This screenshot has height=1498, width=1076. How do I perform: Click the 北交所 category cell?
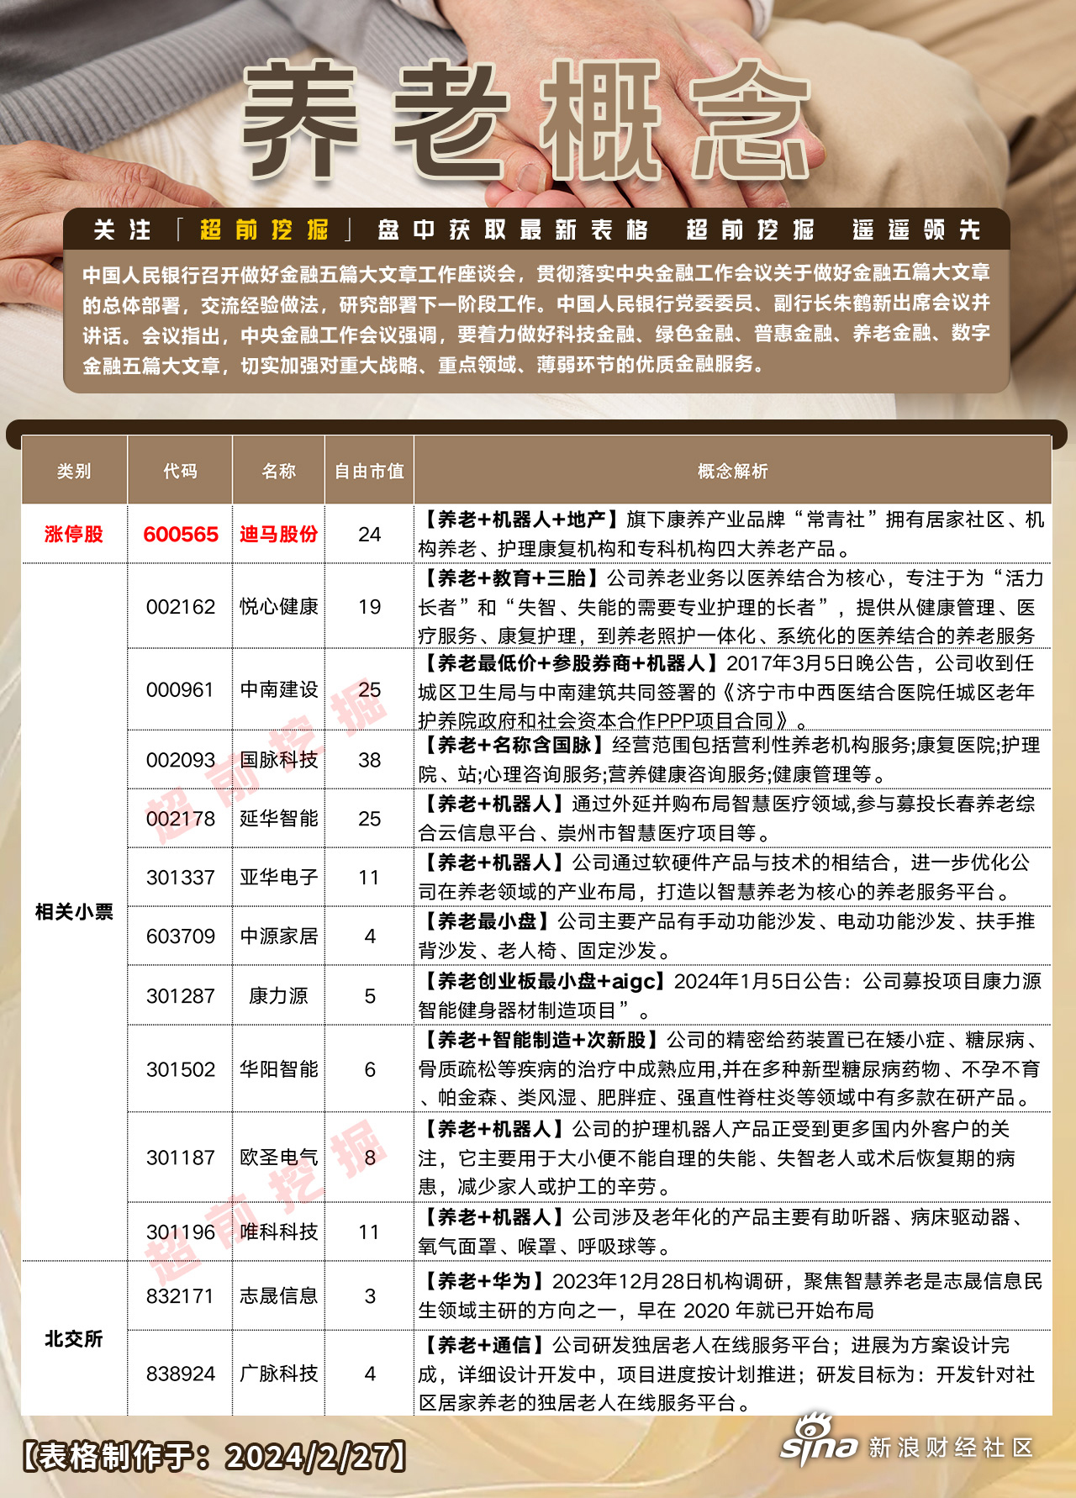tap(74, 1339)
